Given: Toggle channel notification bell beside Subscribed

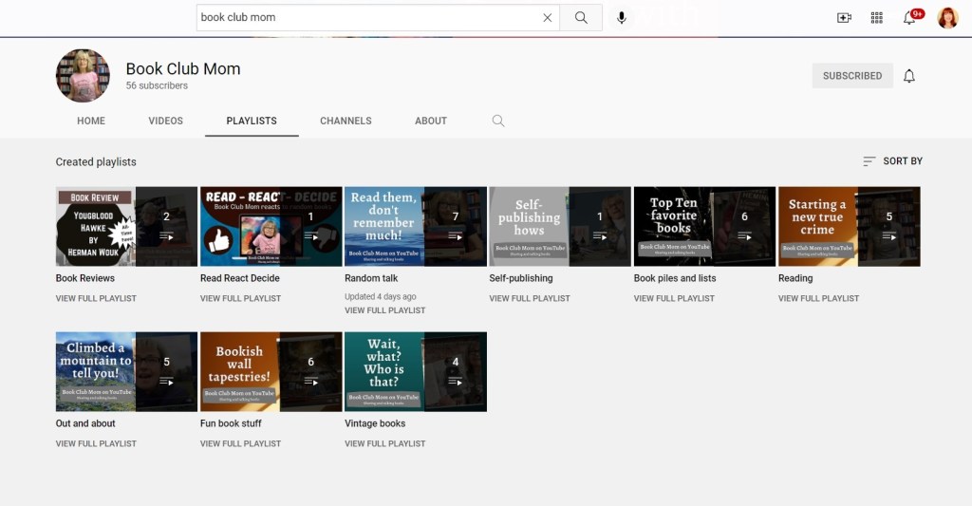Looking at the screenshot, I should tap(909, 76).
